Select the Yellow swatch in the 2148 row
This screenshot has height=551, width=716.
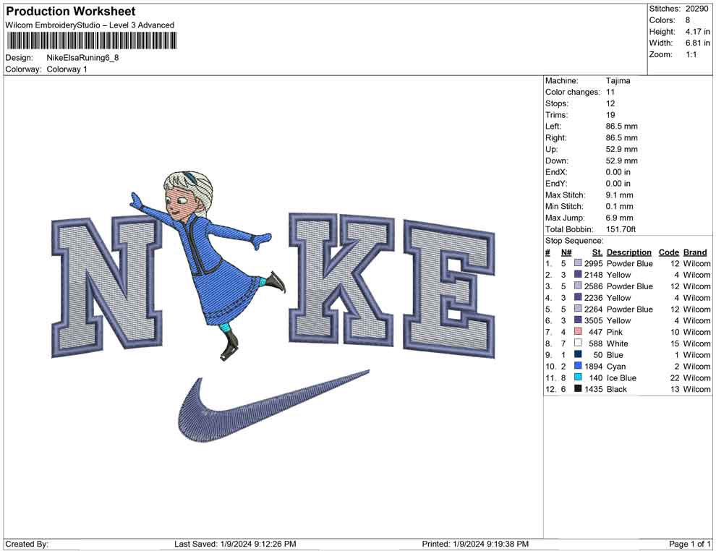[578, 274]
